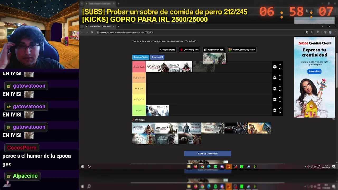The image size is (338, 190).
Task: Open new browser tab with plus
Action: pyautogui.click(x=119, y=26)
